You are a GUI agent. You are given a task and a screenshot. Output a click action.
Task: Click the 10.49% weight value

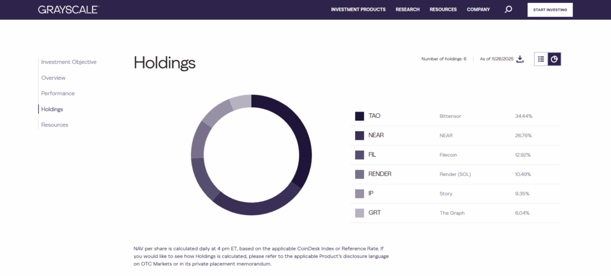point(523,175)
